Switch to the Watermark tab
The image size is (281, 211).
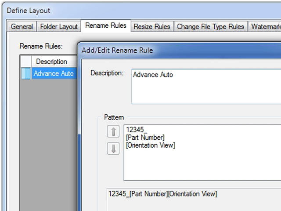(x=266, y=26)
